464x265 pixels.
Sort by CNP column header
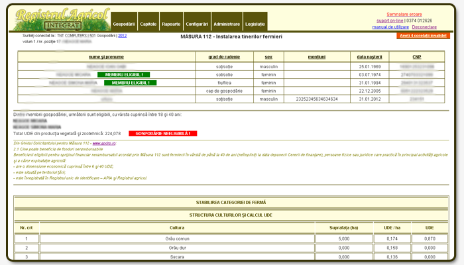coord(417,57)
